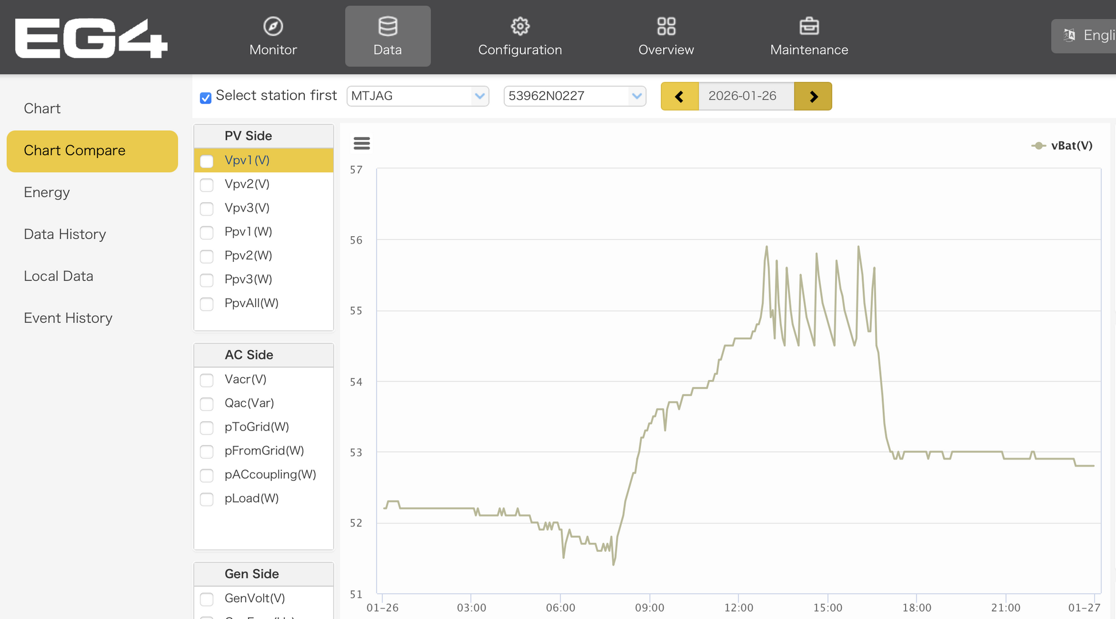Click the Monitor compass icon

point(273,26)
